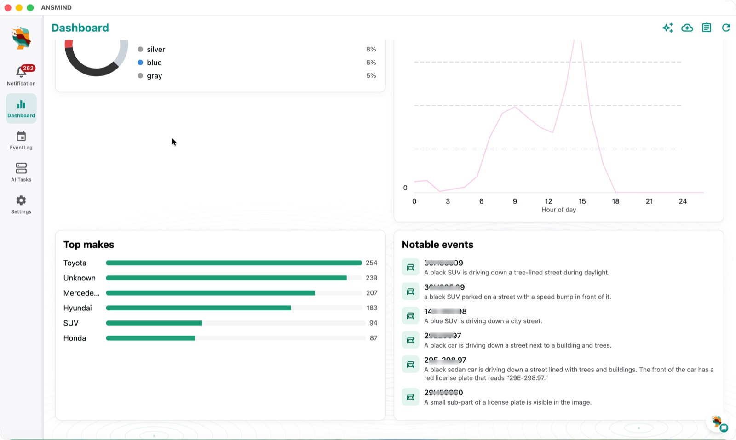The height and width of the screenshot is (440, 736).
Task: Click the plate ending 98 entry
Action: point(445,312)
